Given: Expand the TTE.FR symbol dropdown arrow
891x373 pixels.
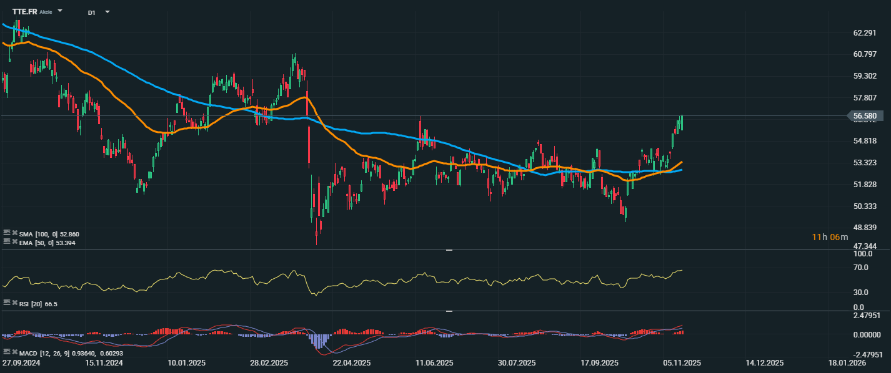Looking at the screenshot, I should coord(60,11).
